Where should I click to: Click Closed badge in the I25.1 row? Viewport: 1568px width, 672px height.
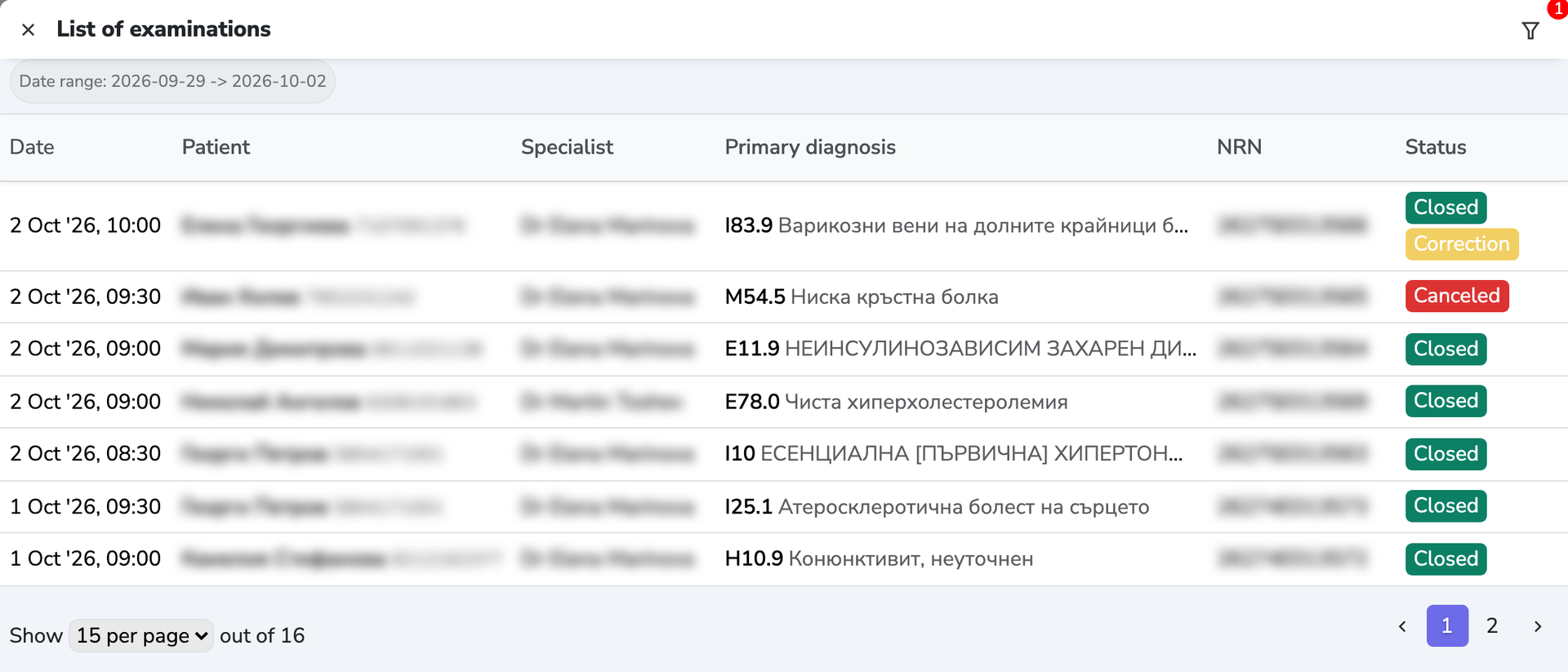click(1445, 506)
